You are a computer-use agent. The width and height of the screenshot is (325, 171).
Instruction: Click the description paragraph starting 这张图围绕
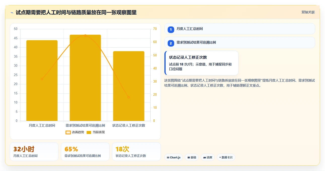pyautogui.click(x=239, y=83)
